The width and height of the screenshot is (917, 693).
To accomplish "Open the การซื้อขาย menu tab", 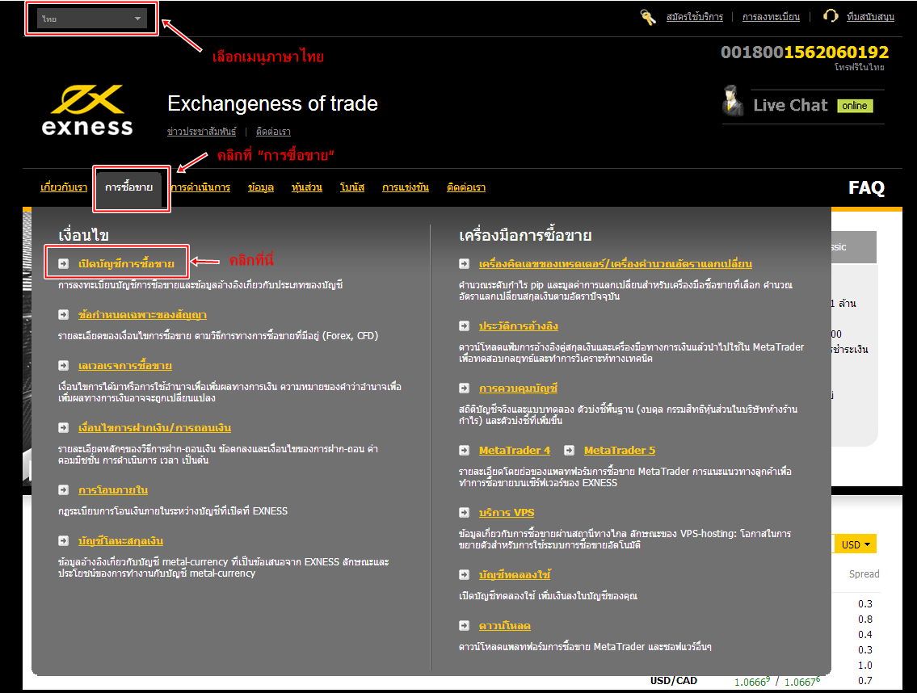I will 128,187.
